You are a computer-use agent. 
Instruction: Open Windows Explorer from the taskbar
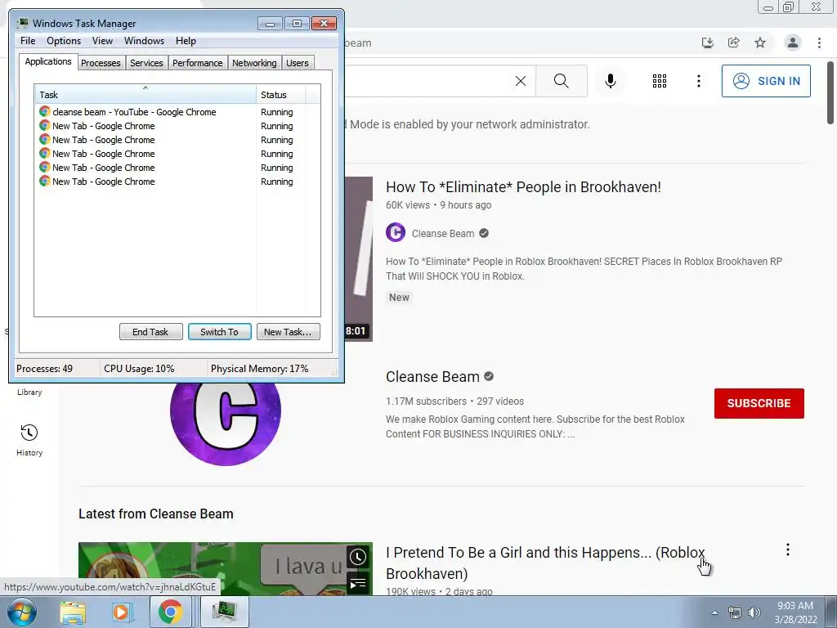pyautogui.click(x=73, y=612)
